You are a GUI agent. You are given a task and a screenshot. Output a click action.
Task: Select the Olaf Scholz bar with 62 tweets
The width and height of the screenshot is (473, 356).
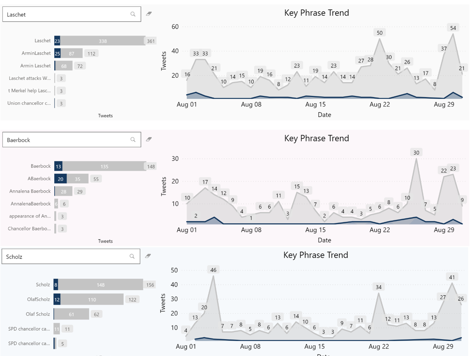[71, 314]
